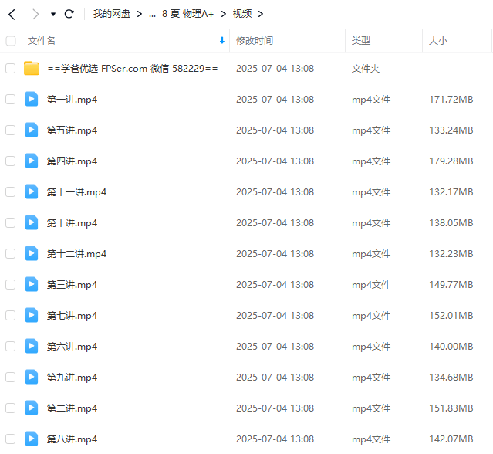Screen dimensions: 493x454
Task: Click the video icon of 第十一讲.mp4
Action: click(32, 191)
